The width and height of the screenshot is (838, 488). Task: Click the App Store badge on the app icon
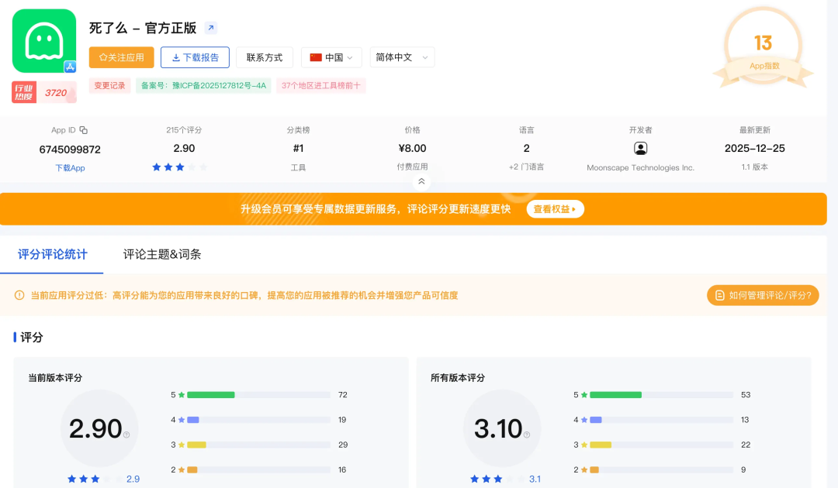pyautogui.click(x=70, y=67)
